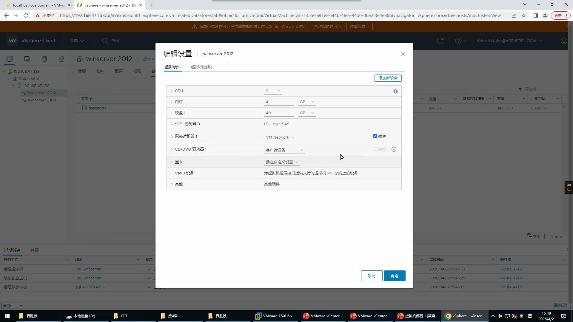Click the add new device button

tap(388, 78)
